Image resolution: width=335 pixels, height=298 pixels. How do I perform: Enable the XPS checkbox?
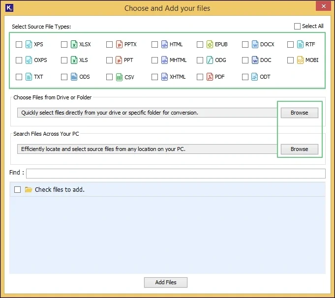click(19, 44)
